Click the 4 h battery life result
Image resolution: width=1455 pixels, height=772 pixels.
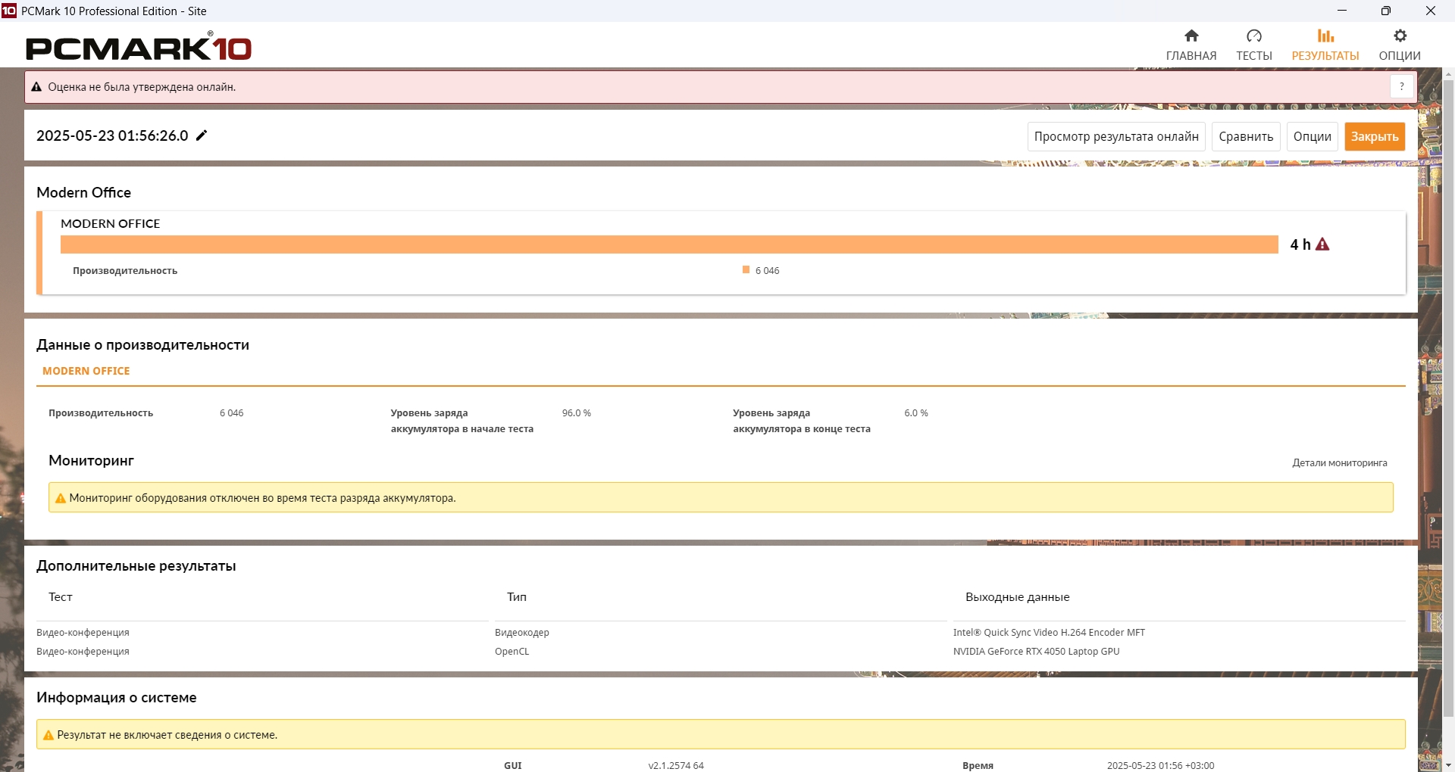(x=1300, y=244)
